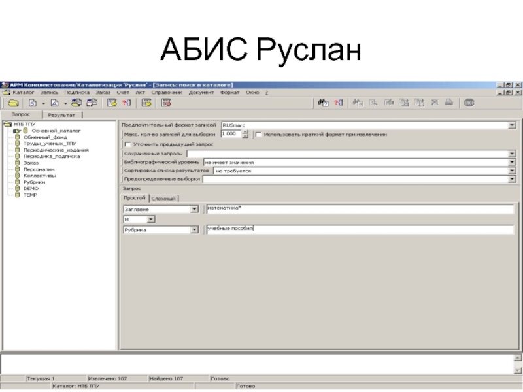Click the document icon marked A
This screenshot has width=523, height=392.
(54, 103)
